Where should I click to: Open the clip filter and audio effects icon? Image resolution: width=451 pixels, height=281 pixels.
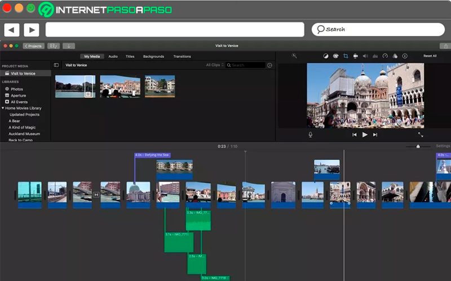pyautogui.click(x=395, y=56)
